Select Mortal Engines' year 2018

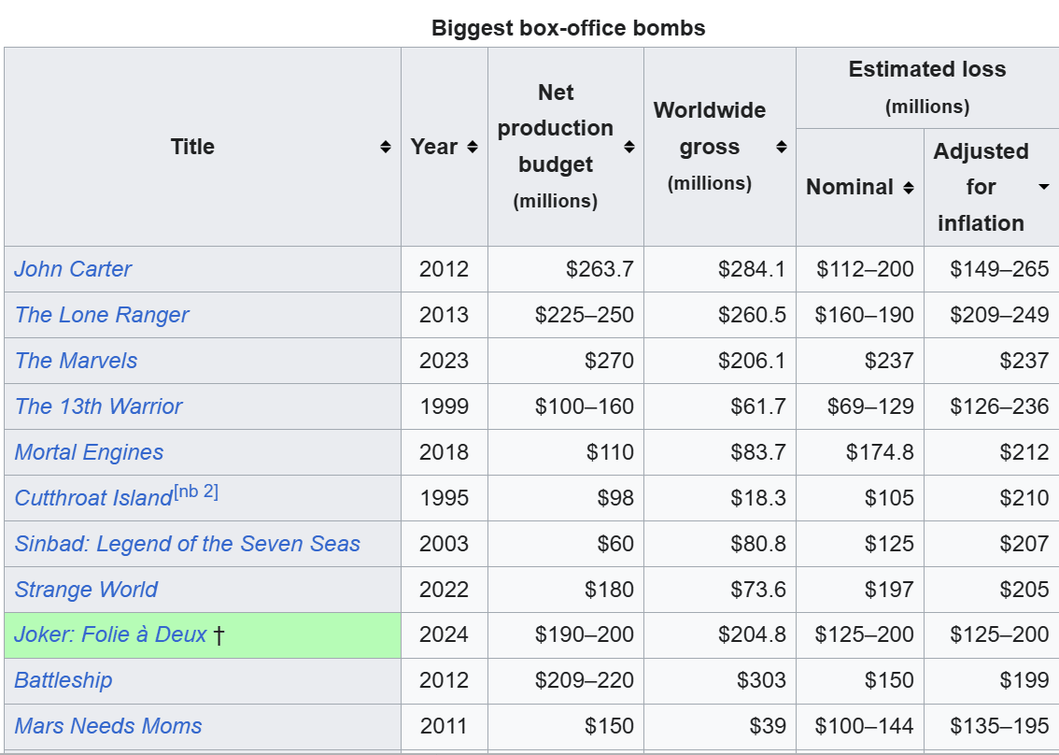click(444, 452)
